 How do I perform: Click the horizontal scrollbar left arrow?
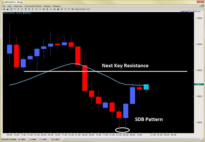63,139
